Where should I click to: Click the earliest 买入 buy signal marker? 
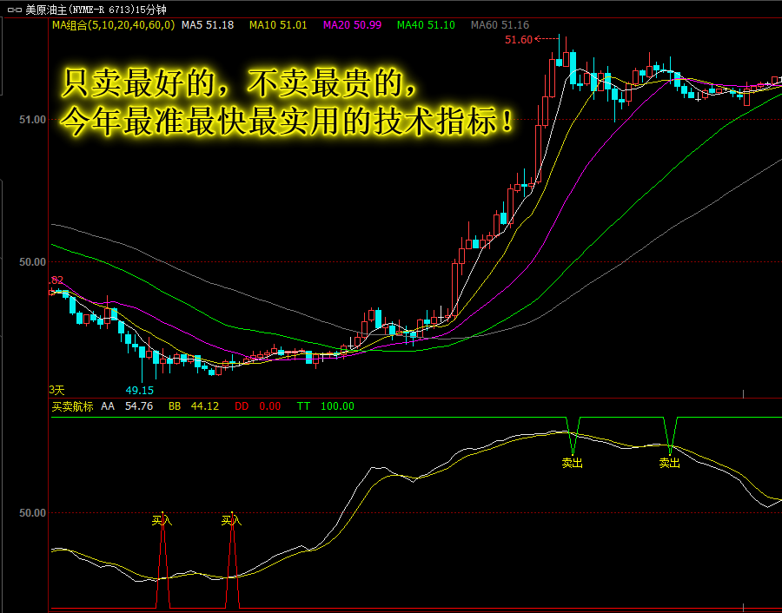[162, 521]
